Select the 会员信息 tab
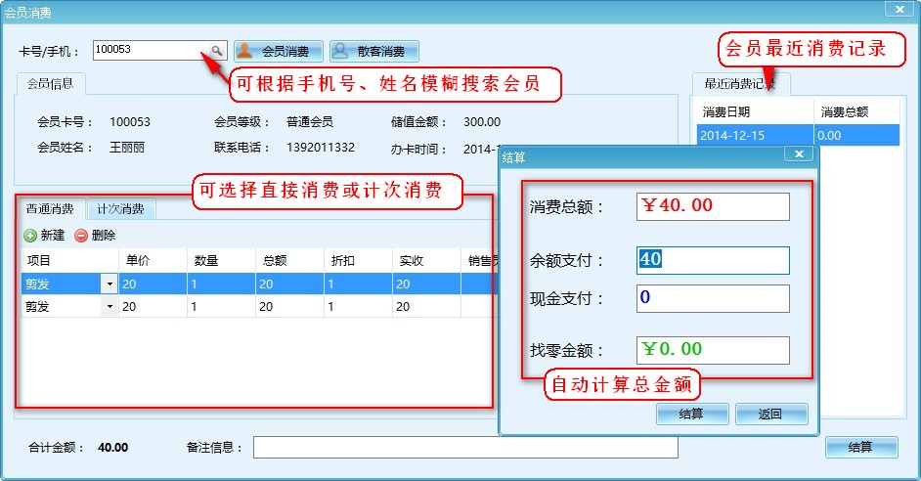 tap(51, 84)
